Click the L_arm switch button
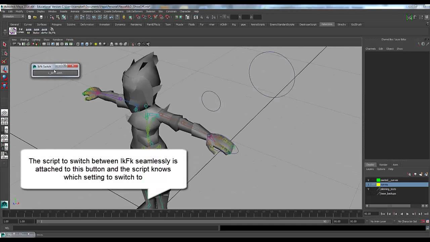This screenshot has height=242, width=430. (55, 73)
